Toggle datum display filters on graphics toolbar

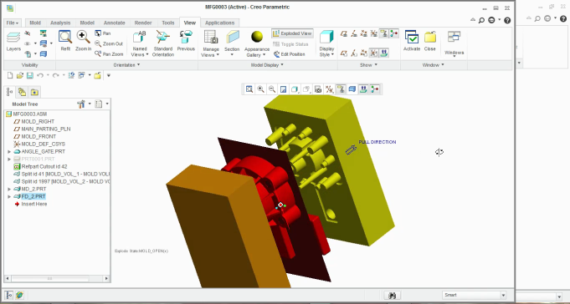[x=329, y=89]
